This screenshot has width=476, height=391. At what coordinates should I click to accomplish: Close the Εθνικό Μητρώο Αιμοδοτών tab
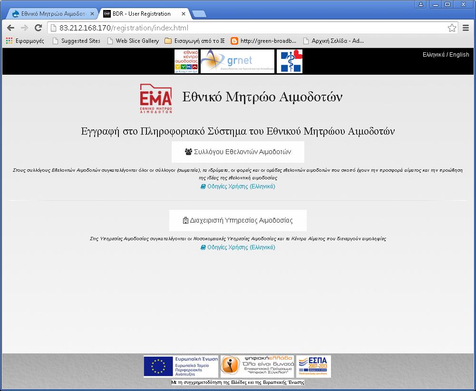[92, 14]
